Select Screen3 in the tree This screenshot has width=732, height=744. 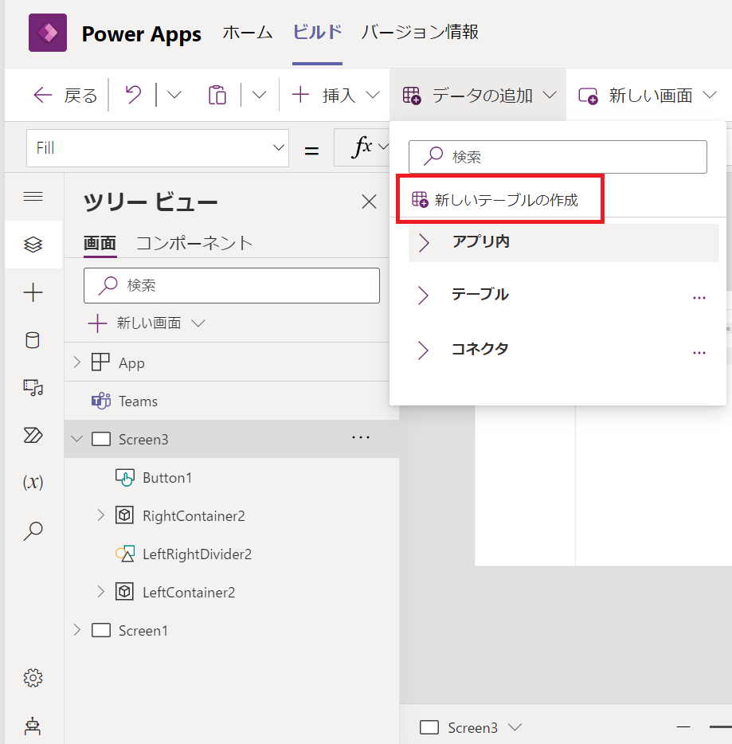143,440
